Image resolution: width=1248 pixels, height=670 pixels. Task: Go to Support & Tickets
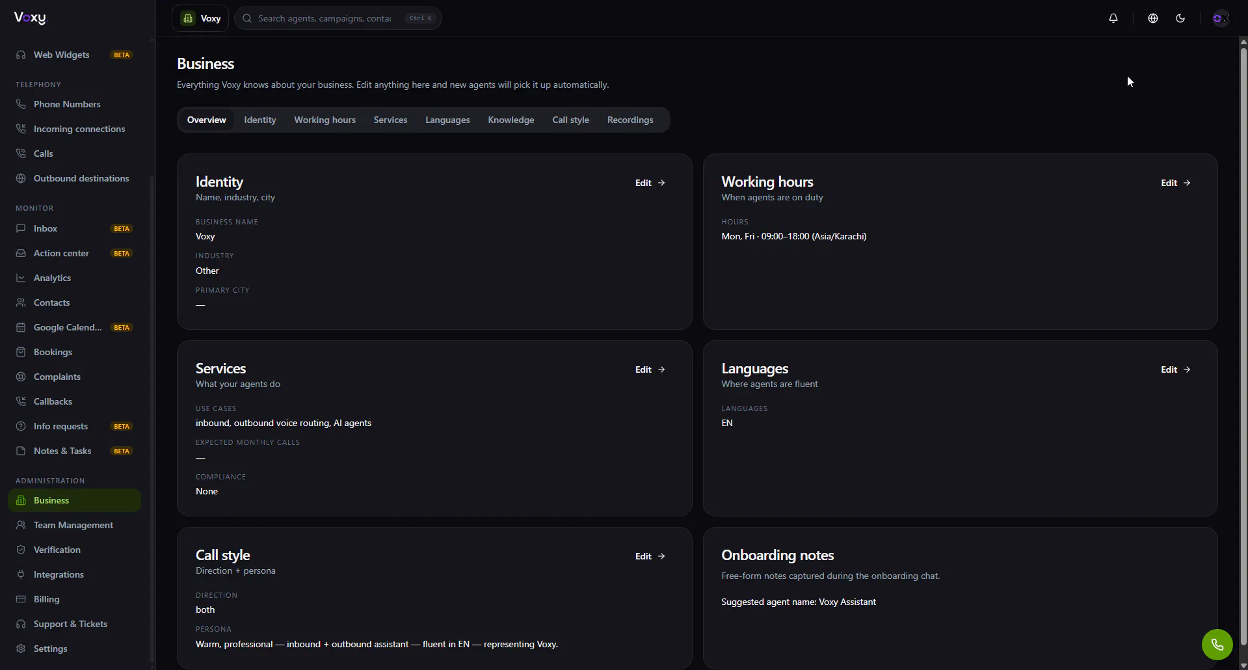74,624
